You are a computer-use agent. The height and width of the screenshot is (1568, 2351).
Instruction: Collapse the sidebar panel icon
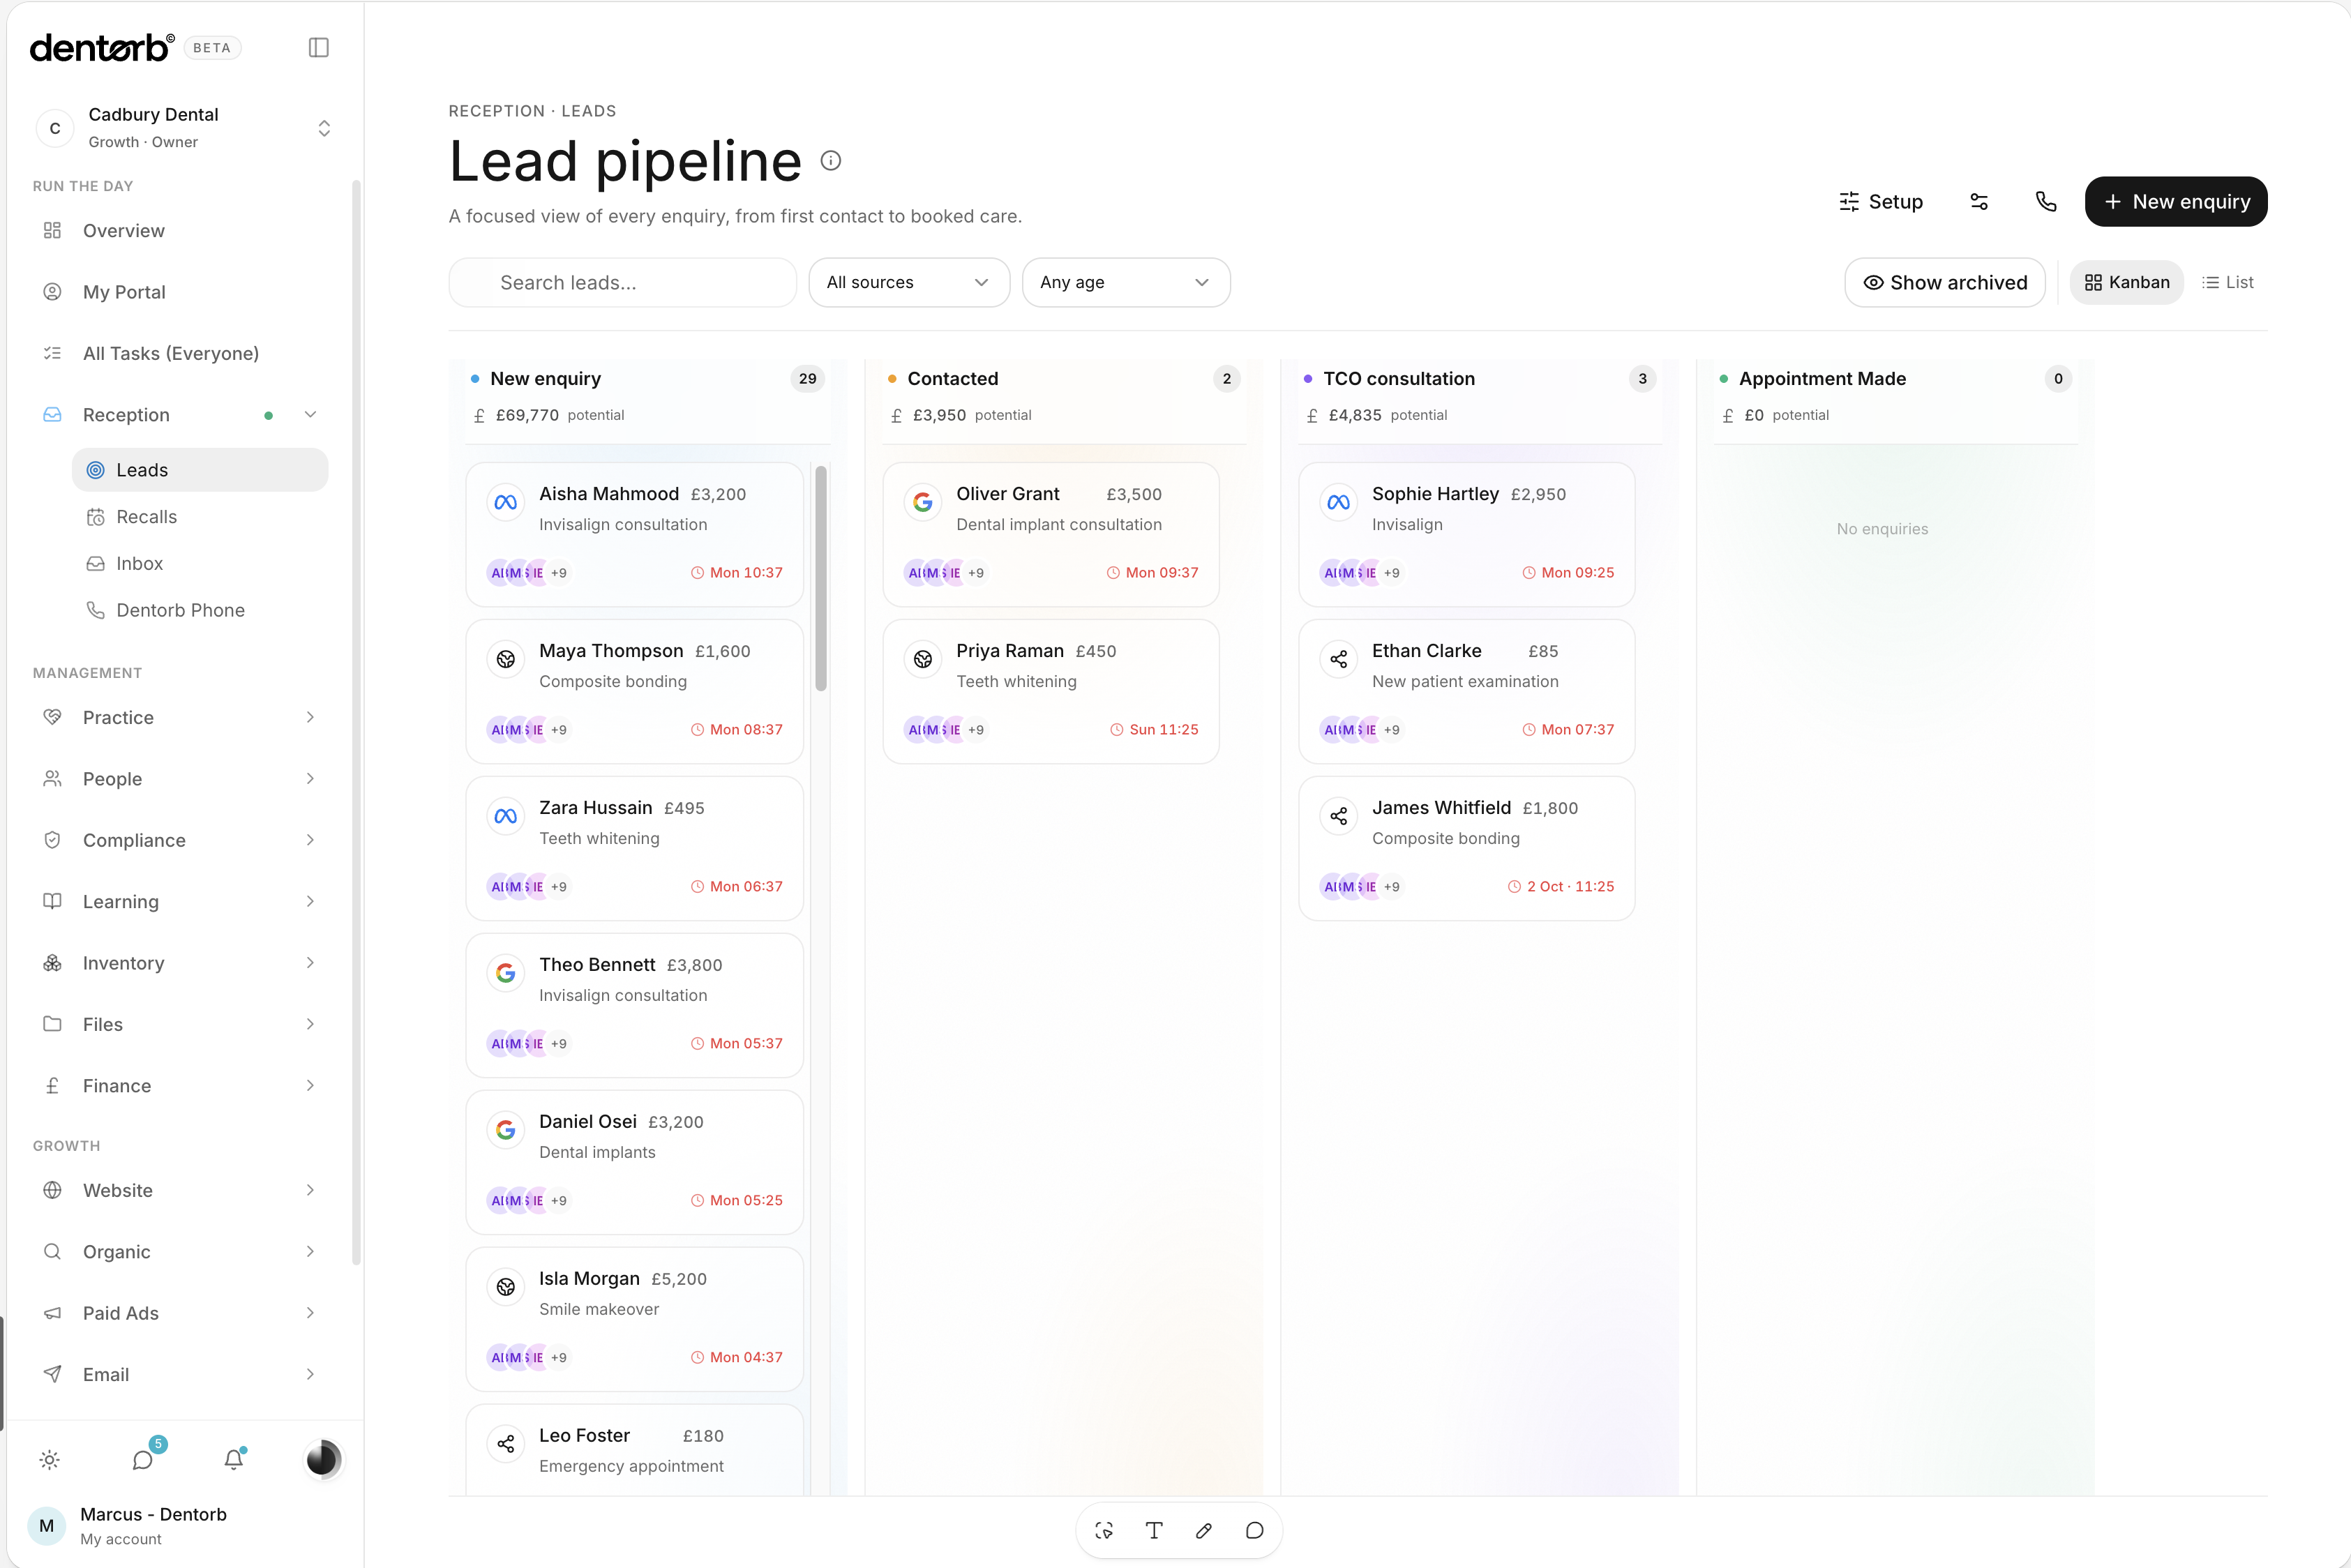[x=318, y=47]
